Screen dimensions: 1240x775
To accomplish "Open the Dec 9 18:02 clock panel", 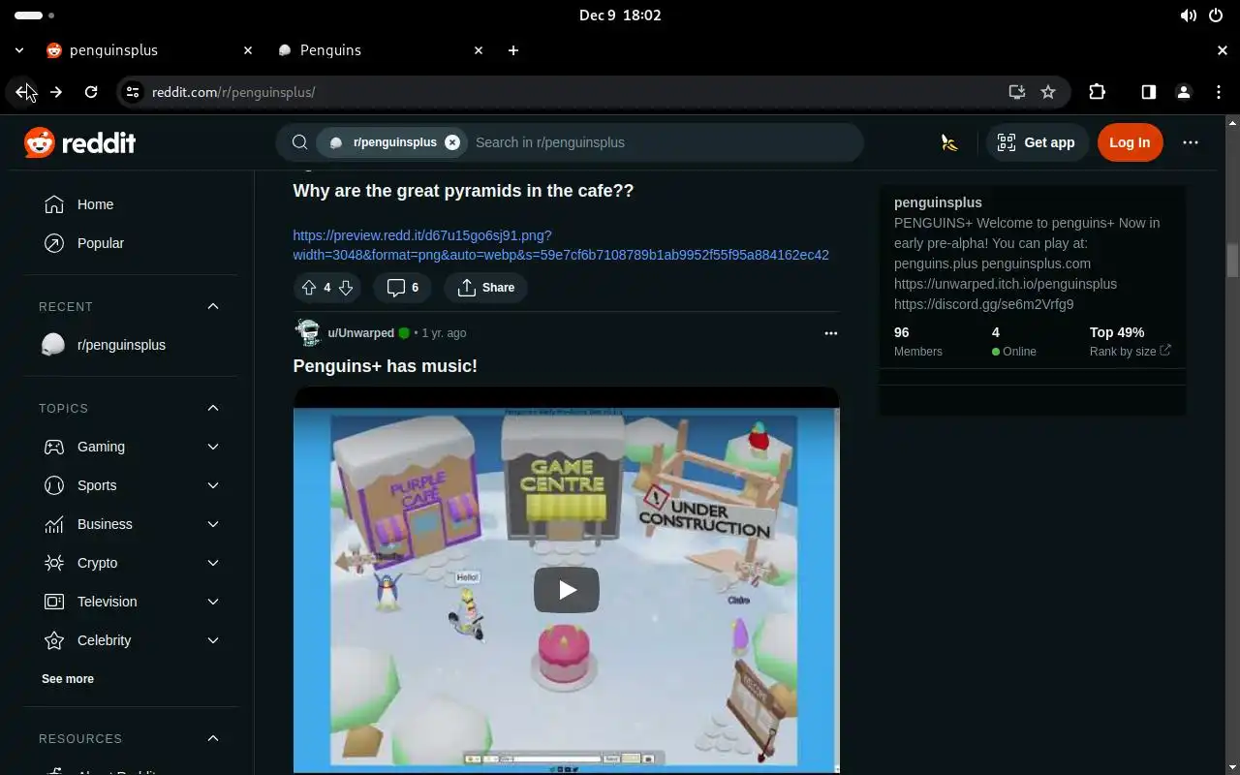I will click(x=620, y=15).
